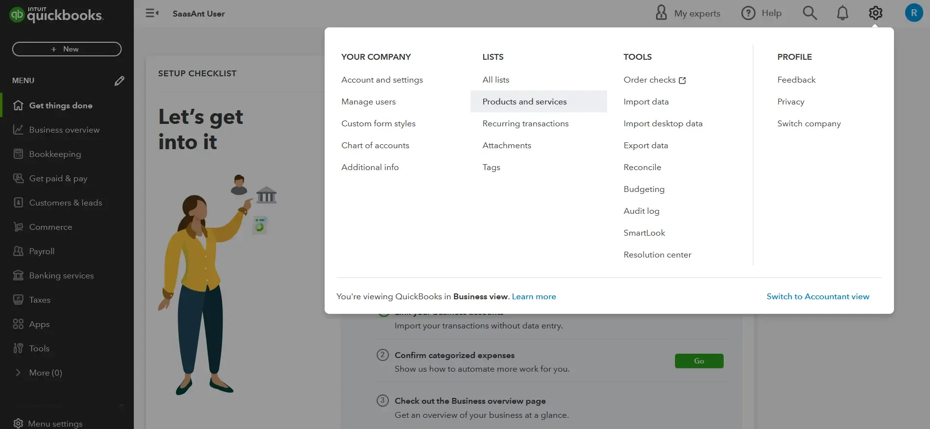The image size is (930, 429).
Task: Click the Banking services label
Action: (x=61, y=275)
